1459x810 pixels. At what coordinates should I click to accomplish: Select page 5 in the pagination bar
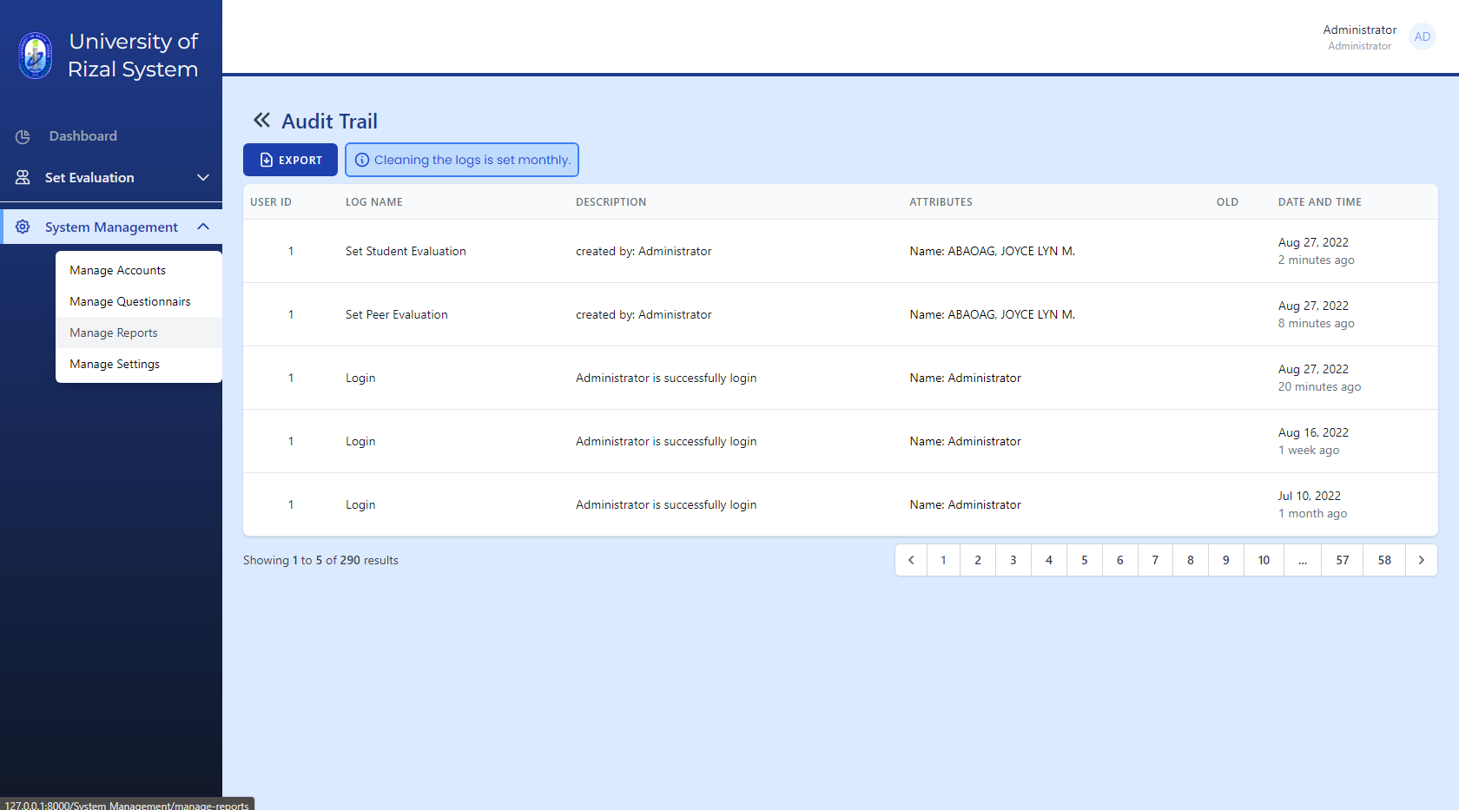point(1084,560)
